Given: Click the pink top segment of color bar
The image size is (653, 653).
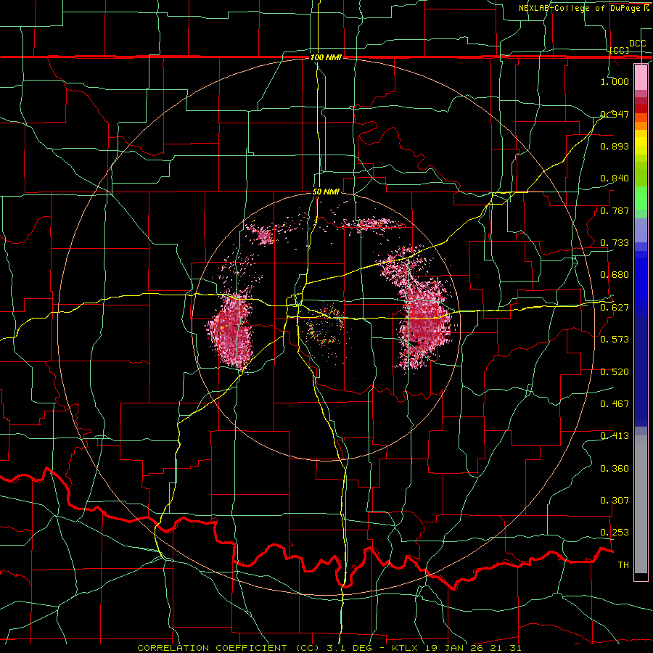Looking at the screenshot, I should (x=641, y=78).
